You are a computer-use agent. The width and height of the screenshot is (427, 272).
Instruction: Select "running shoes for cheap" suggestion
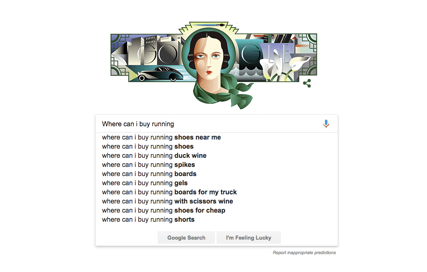(x=163, y=211)
